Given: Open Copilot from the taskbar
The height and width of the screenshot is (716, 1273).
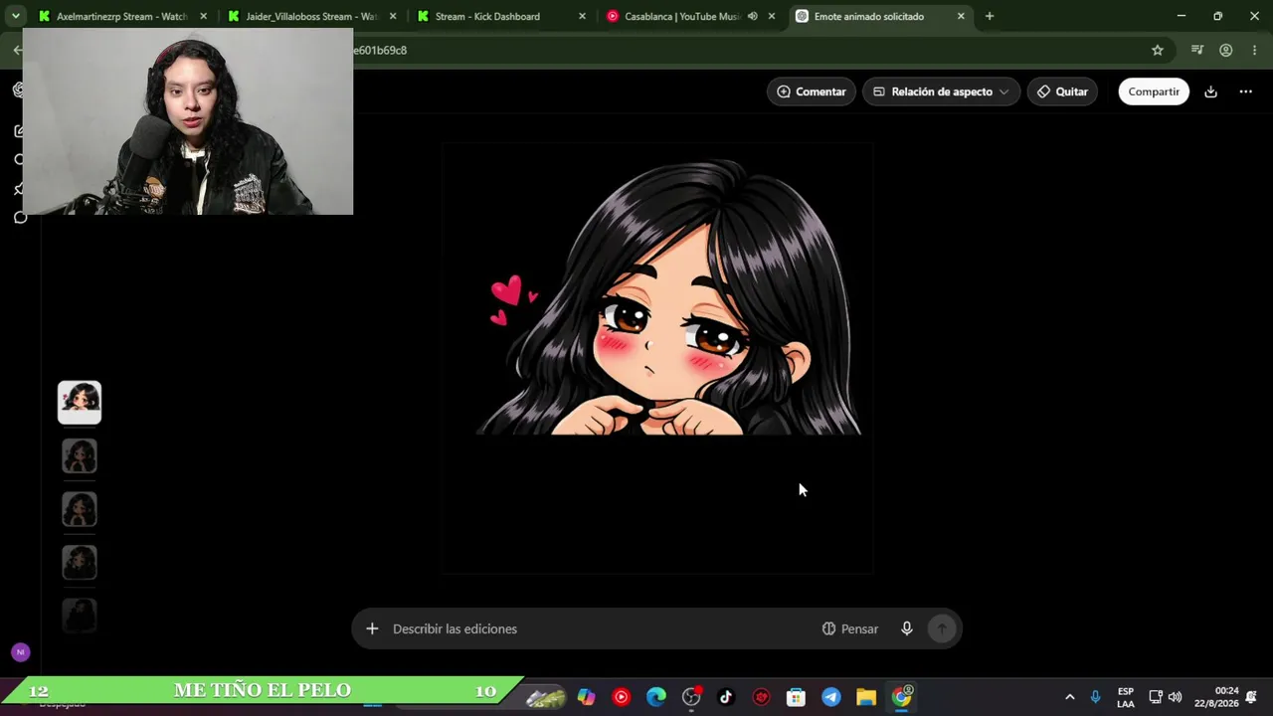Looking at the screenshot, I should click(x=587, y=697).
